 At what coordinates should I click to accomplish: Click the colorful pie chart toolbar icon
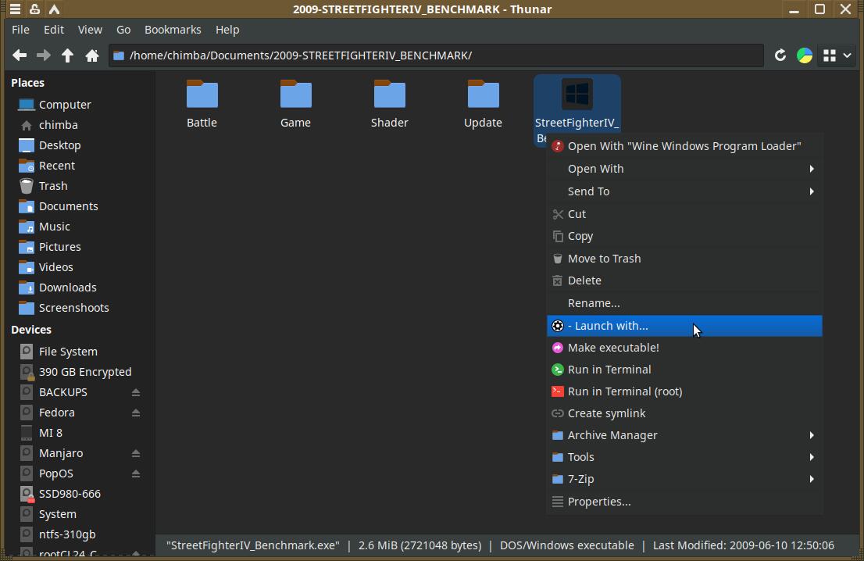pos(805,55)
